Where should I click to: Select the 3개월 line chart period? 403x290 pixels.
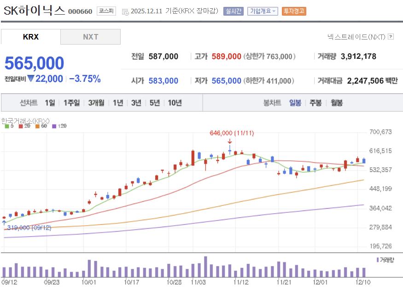(x=96, y=103)
